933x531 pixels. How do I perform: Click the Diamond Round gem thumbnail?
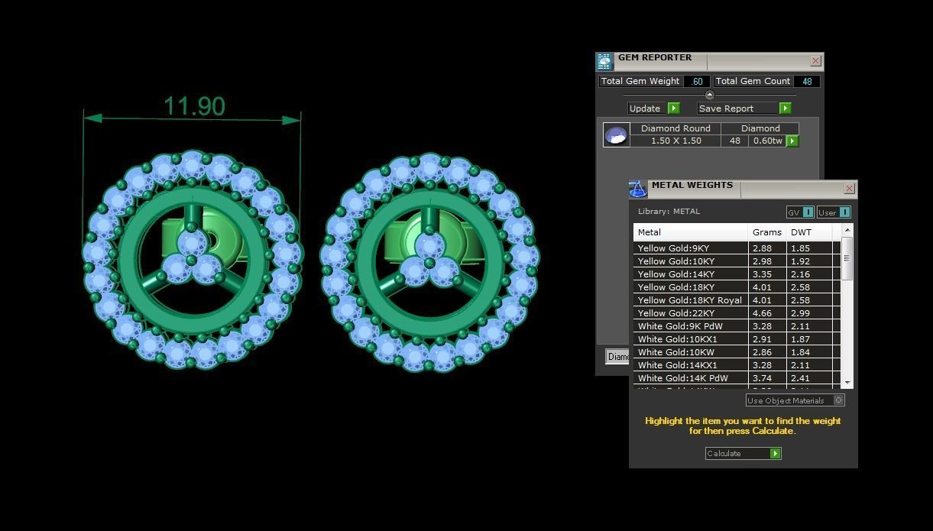[x=616, y=135]
